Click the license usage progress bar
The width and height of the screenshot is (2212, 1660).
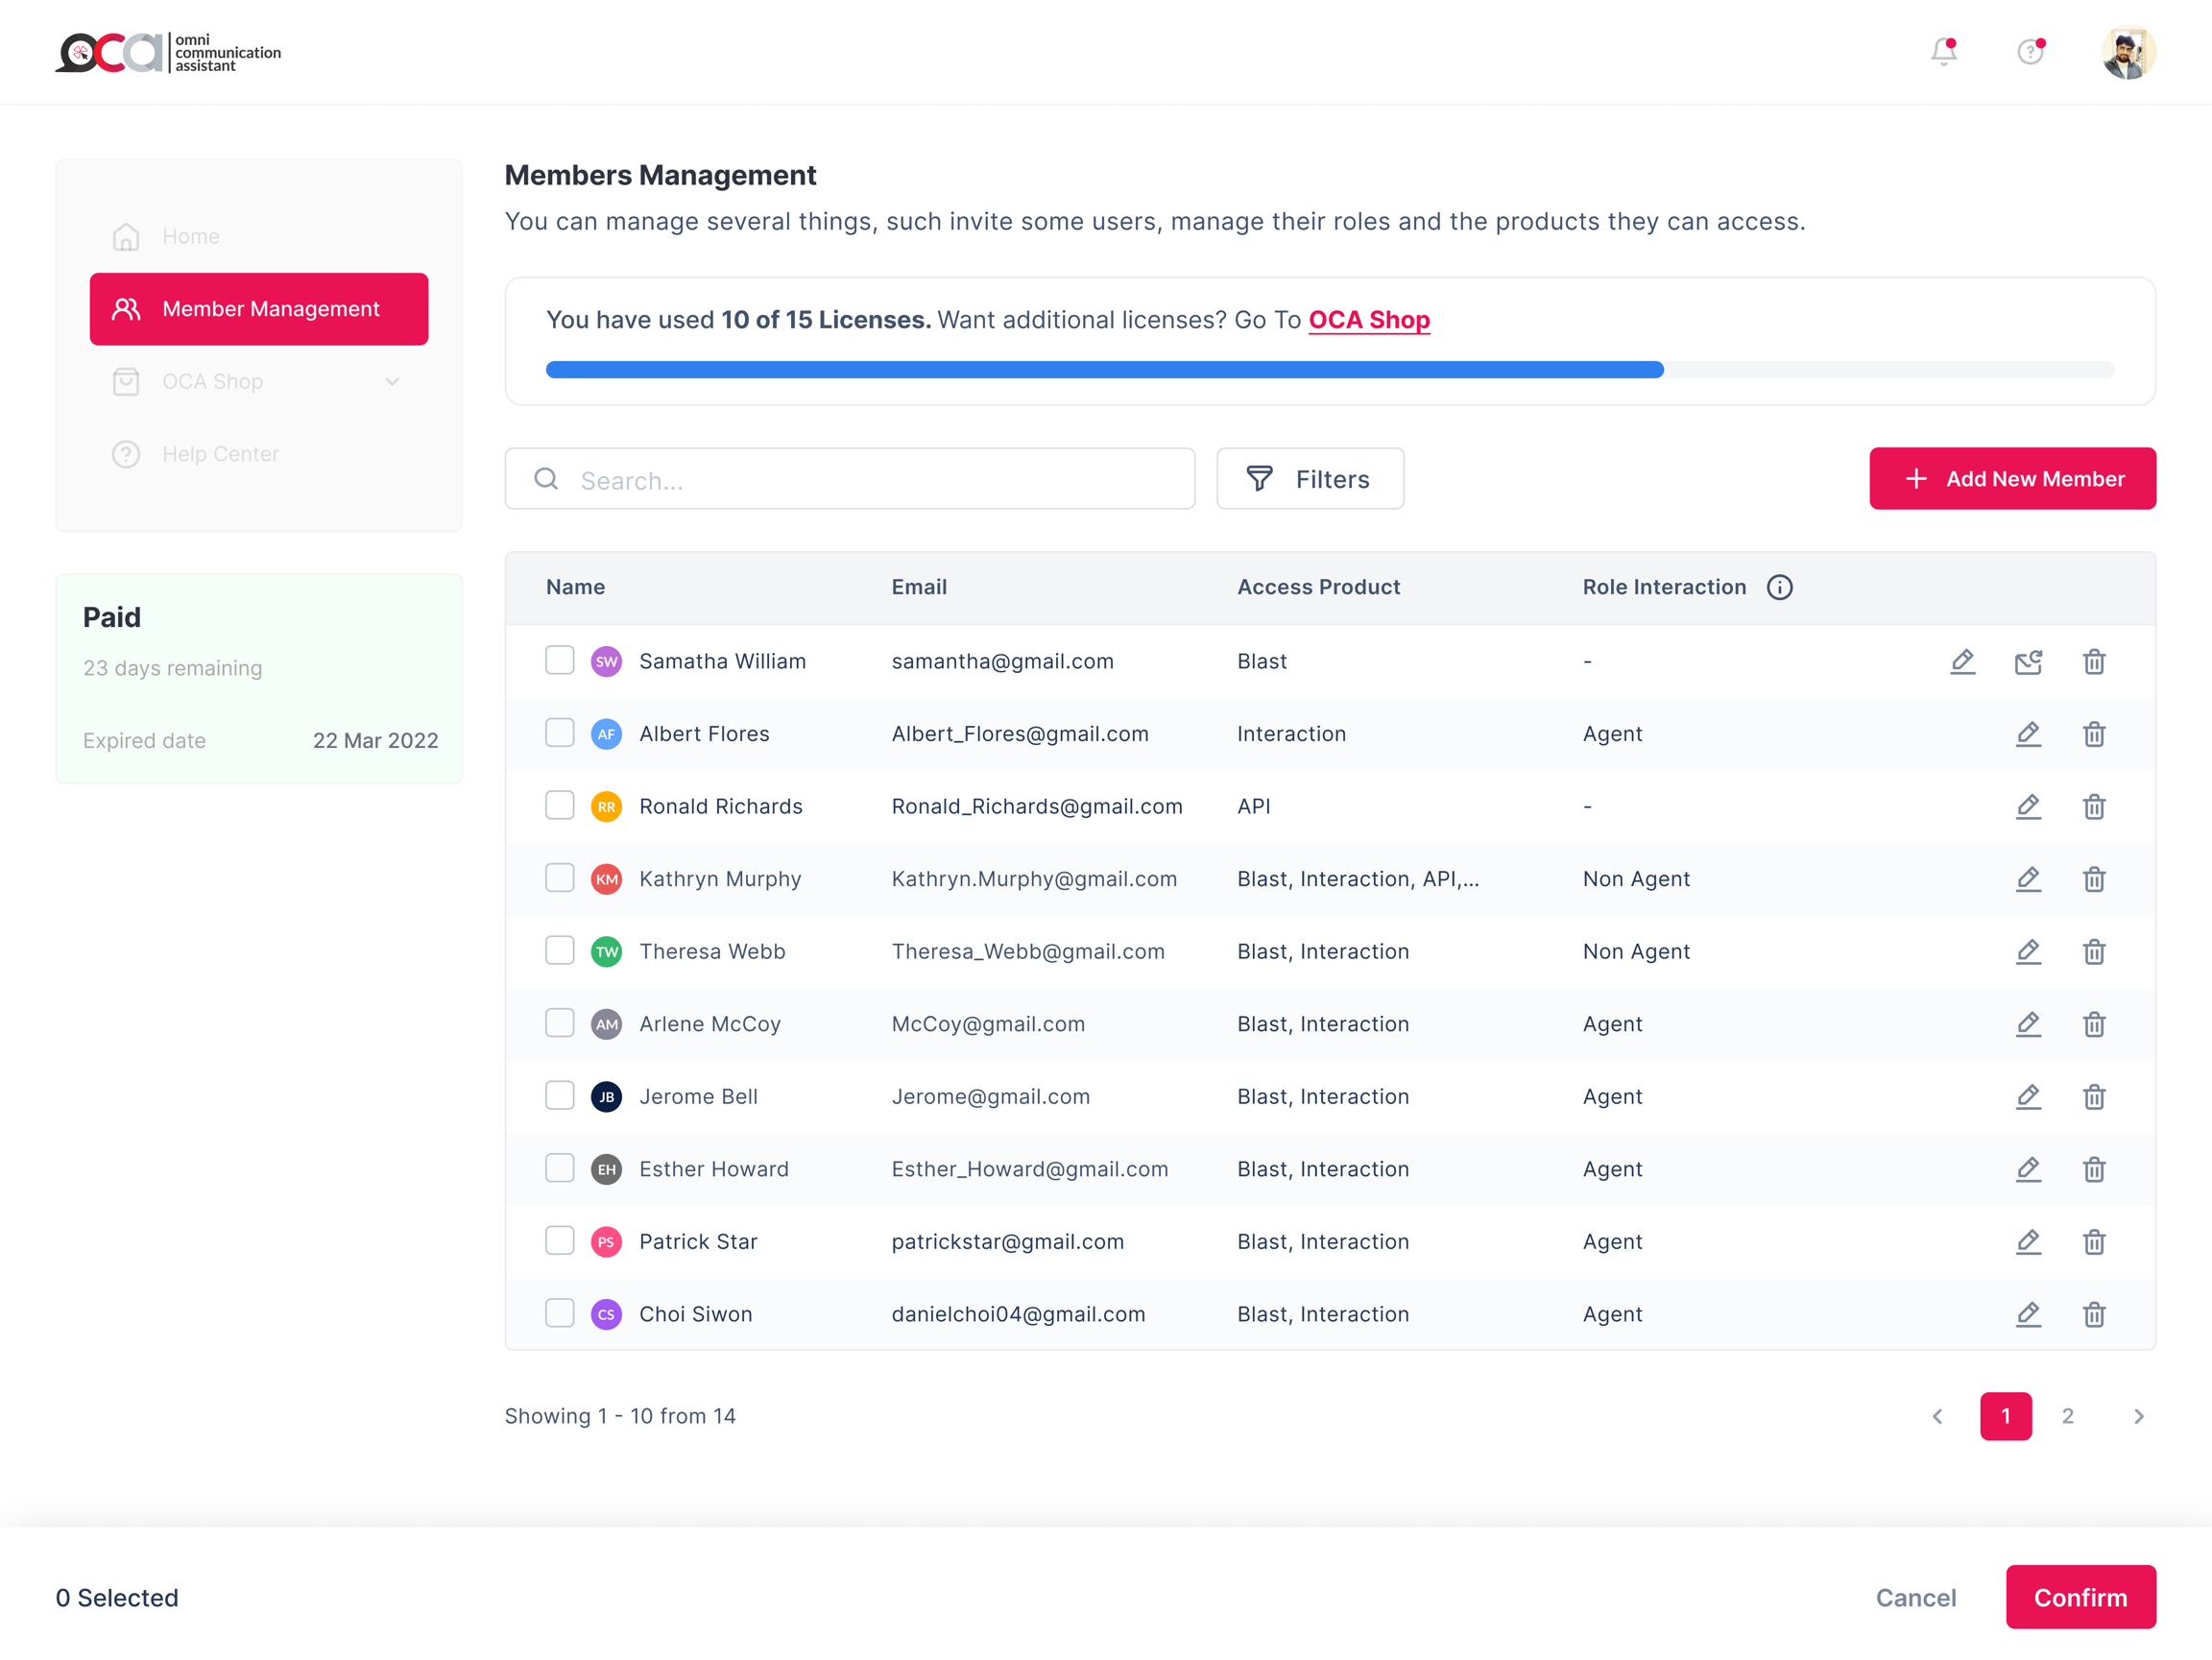[x=1329, y=370]
